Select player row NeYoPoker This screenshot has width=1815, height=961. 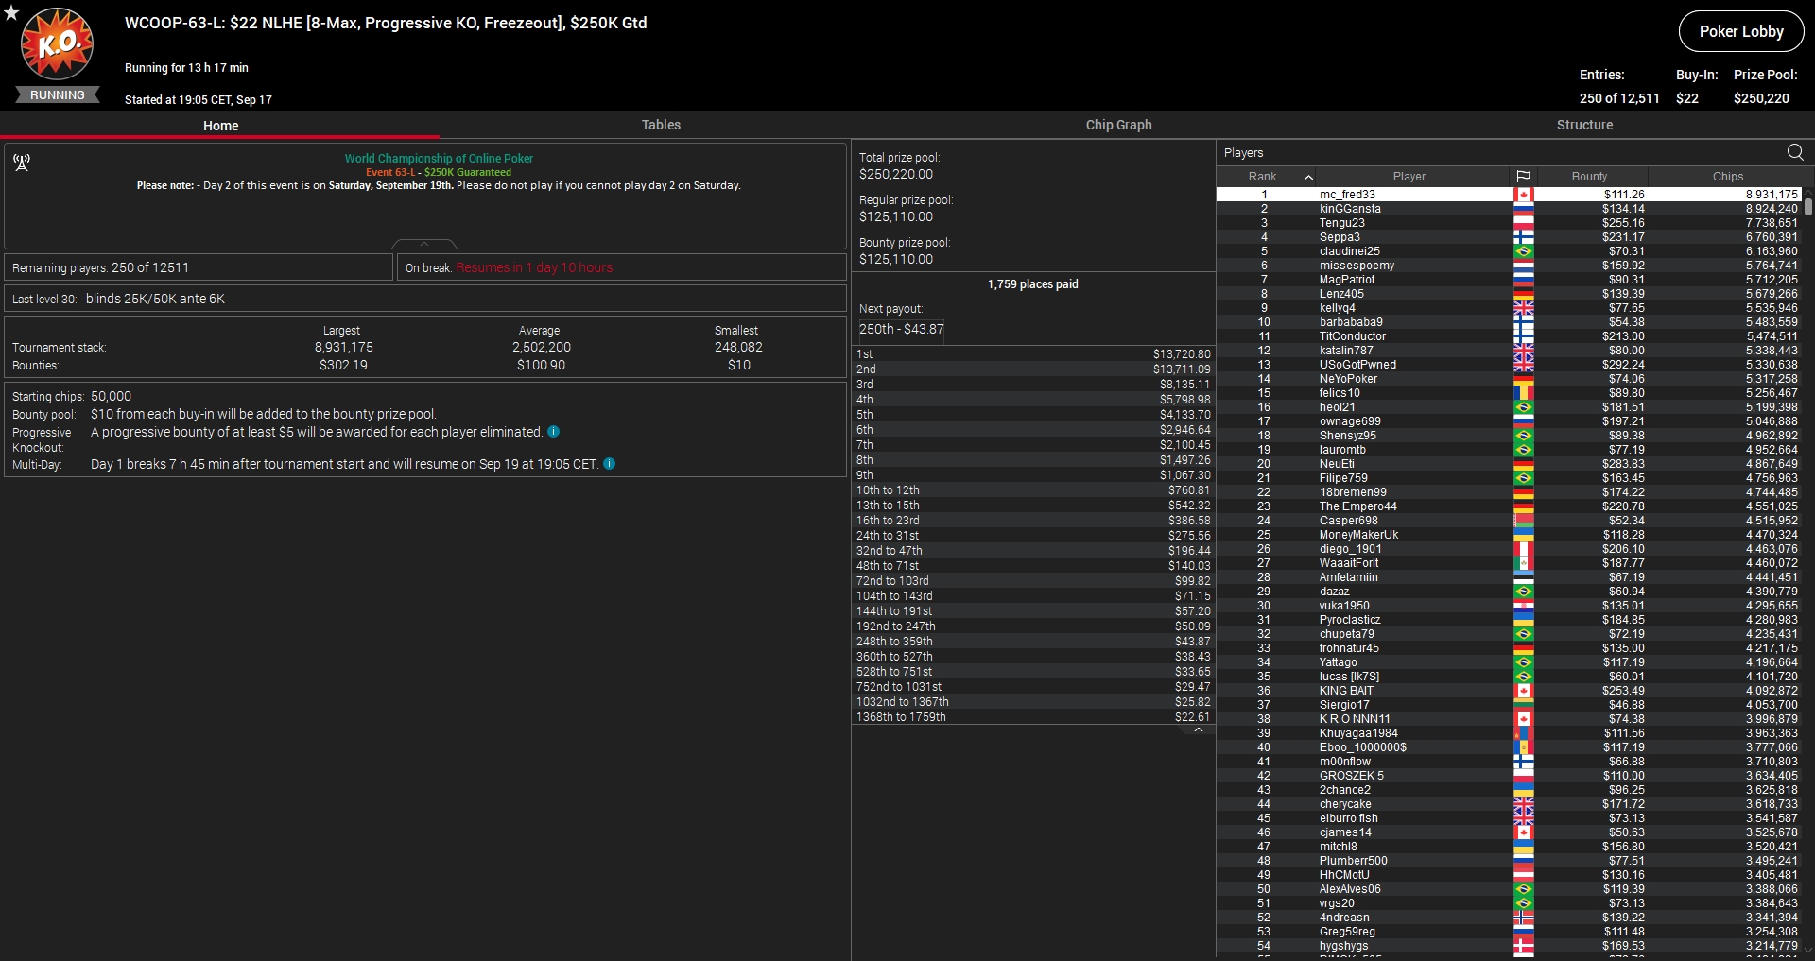pyautogui.click(x=1509, y=379)
